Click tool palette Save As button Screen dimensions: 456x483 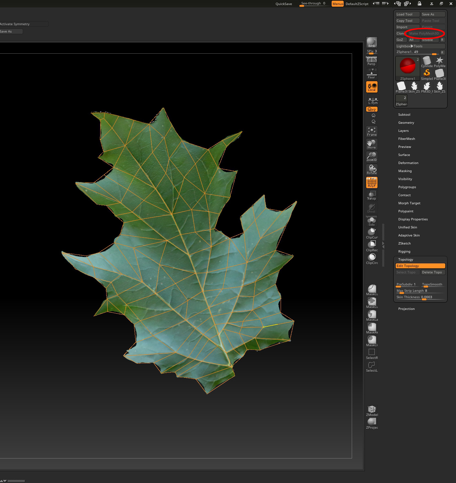433,14
